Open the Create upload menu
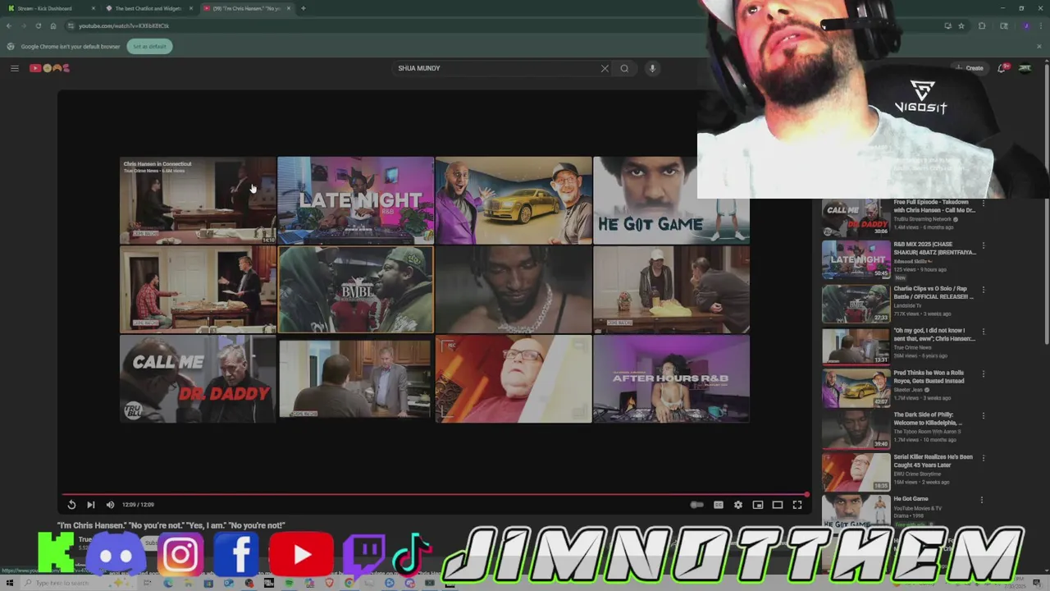Screen dimensions: 1050x591 click(x=969, y=68)
